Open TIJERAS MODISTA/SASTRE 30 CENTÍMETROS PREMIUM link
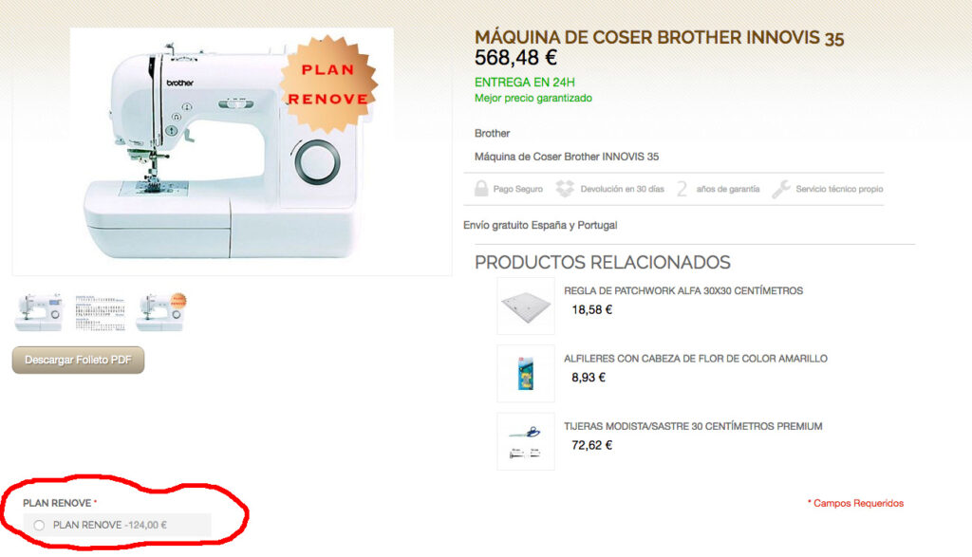 [x=693, y=426]
